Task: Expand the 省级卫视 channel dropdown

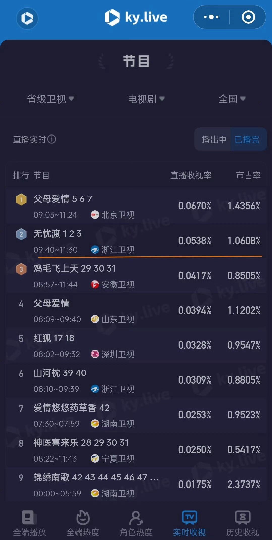Action: (x=50, y=99)
